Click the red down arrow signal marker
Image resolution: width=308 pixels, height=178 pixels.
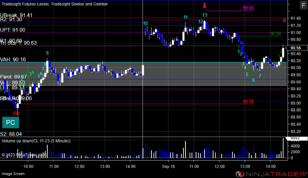205,6
